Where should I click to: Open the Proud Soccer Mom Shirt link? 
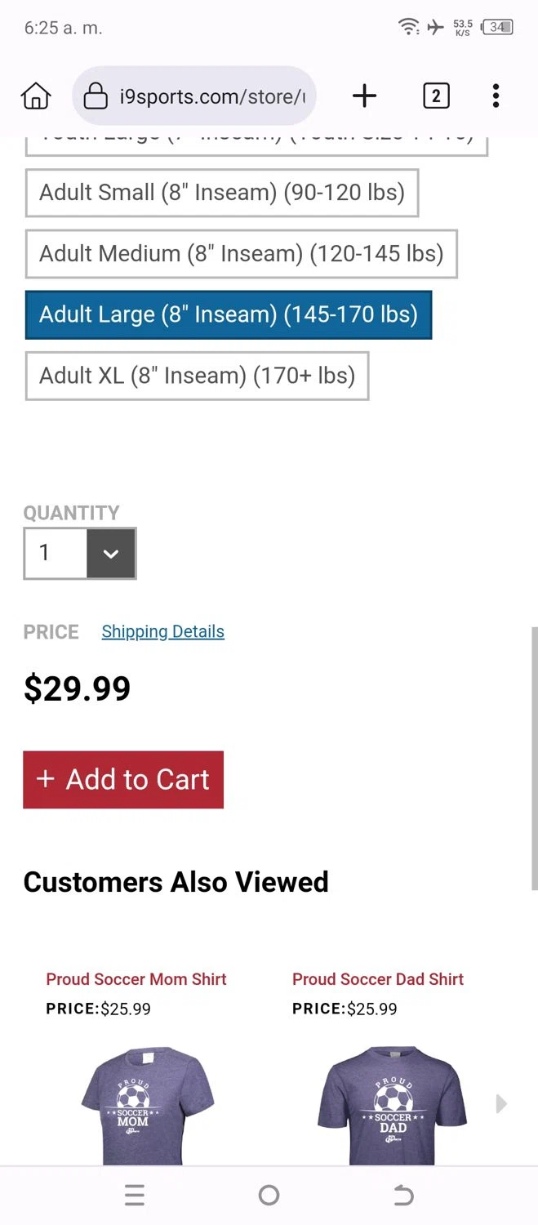136,979
